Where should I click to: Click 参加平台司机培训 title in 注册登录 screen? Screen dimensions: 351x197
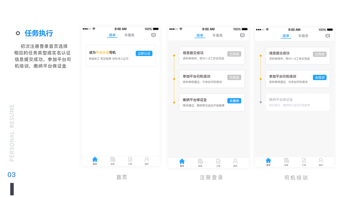coord(196,77)
